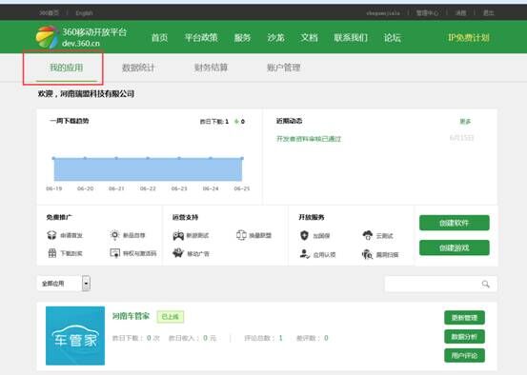
Task: Switch to the 数据统计 tab
Action: coord(138,68)
